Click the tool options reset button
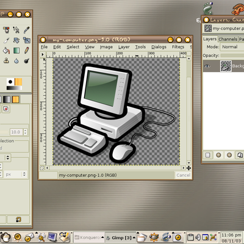 point(18,220)
